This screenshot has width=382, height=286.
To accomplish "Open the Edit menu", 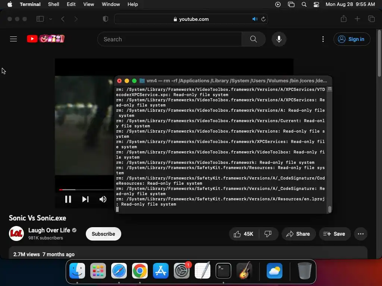I will click(x=71, y=4).
